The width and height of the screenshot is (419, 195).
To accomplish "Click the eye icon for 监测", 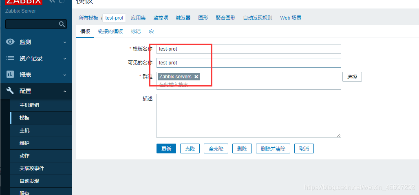I will click(x=10, y=42).
